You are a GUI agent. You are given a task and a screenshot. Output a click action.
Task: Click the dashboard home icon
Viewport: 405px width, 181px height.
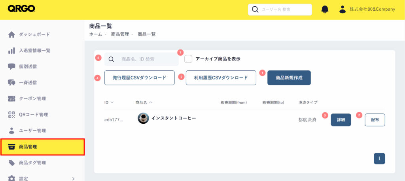[11, 35]
